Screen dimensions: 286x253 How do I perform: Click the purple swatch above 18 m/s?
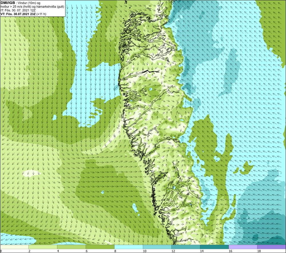[271, 247]
